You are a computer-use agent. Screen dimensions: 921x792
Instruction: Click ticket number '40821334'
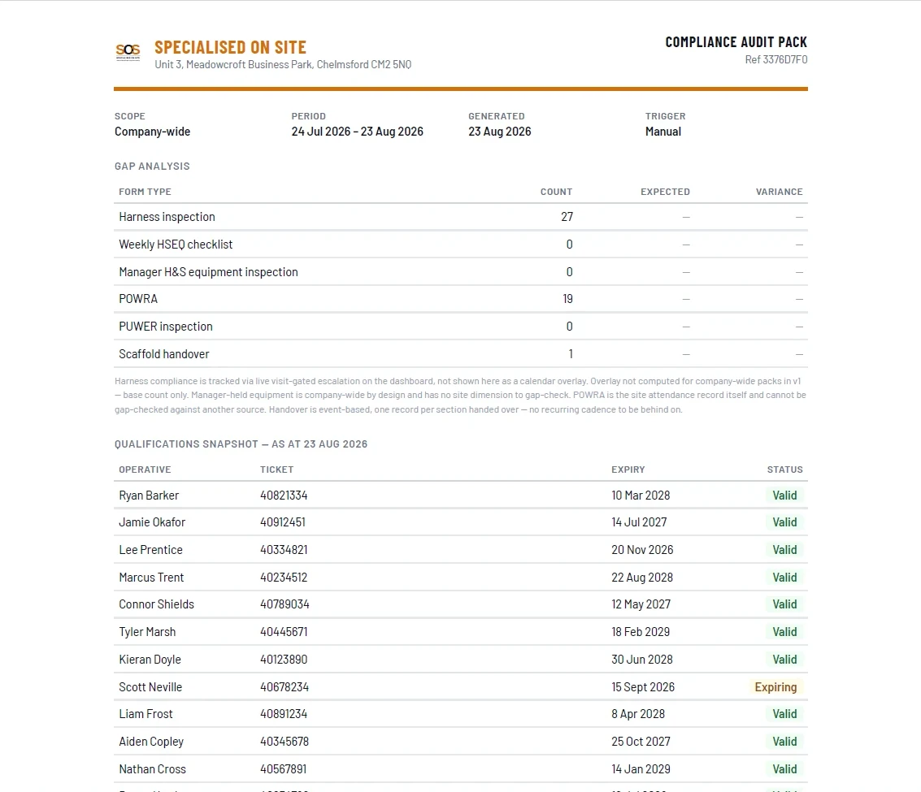[284, 496]
